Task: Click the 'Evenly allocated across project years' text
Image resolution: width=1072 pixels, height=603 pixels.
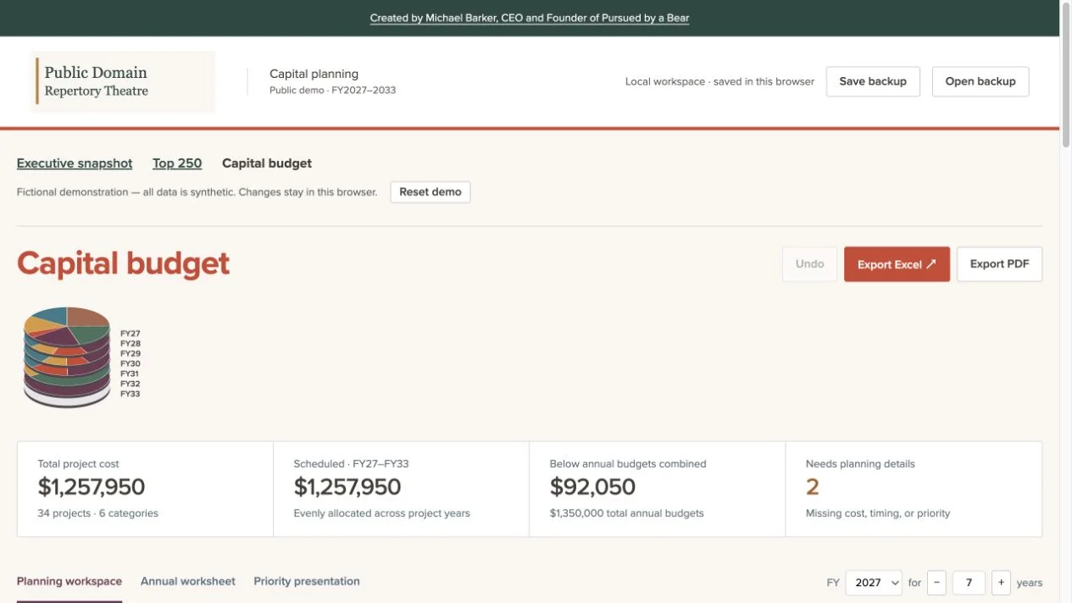Action: click(x=381, y=513)
